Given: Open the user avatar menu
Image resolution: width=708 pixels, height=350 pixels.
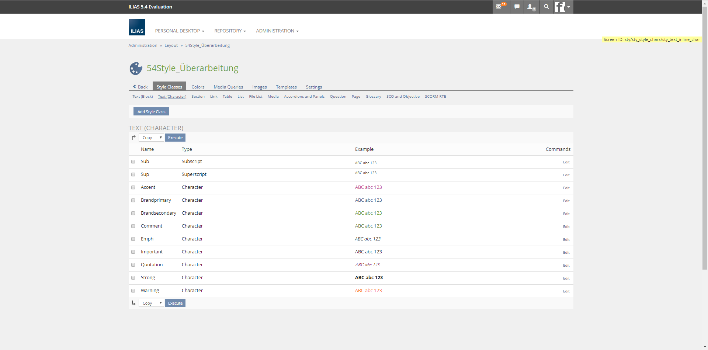Looking at the screenshot, I should (x=563, y=7).
